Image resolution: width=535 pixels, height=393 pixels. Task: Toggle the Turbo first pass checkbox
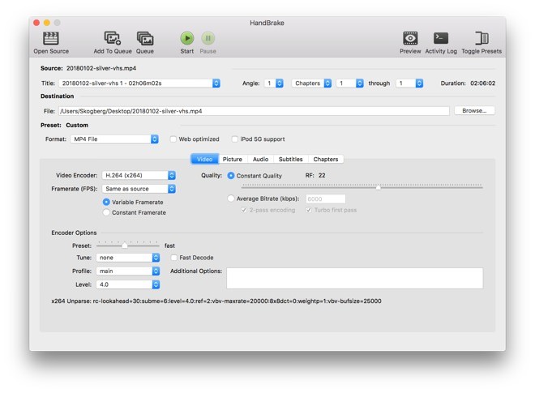pyautogui.click(x=309, y=210)
